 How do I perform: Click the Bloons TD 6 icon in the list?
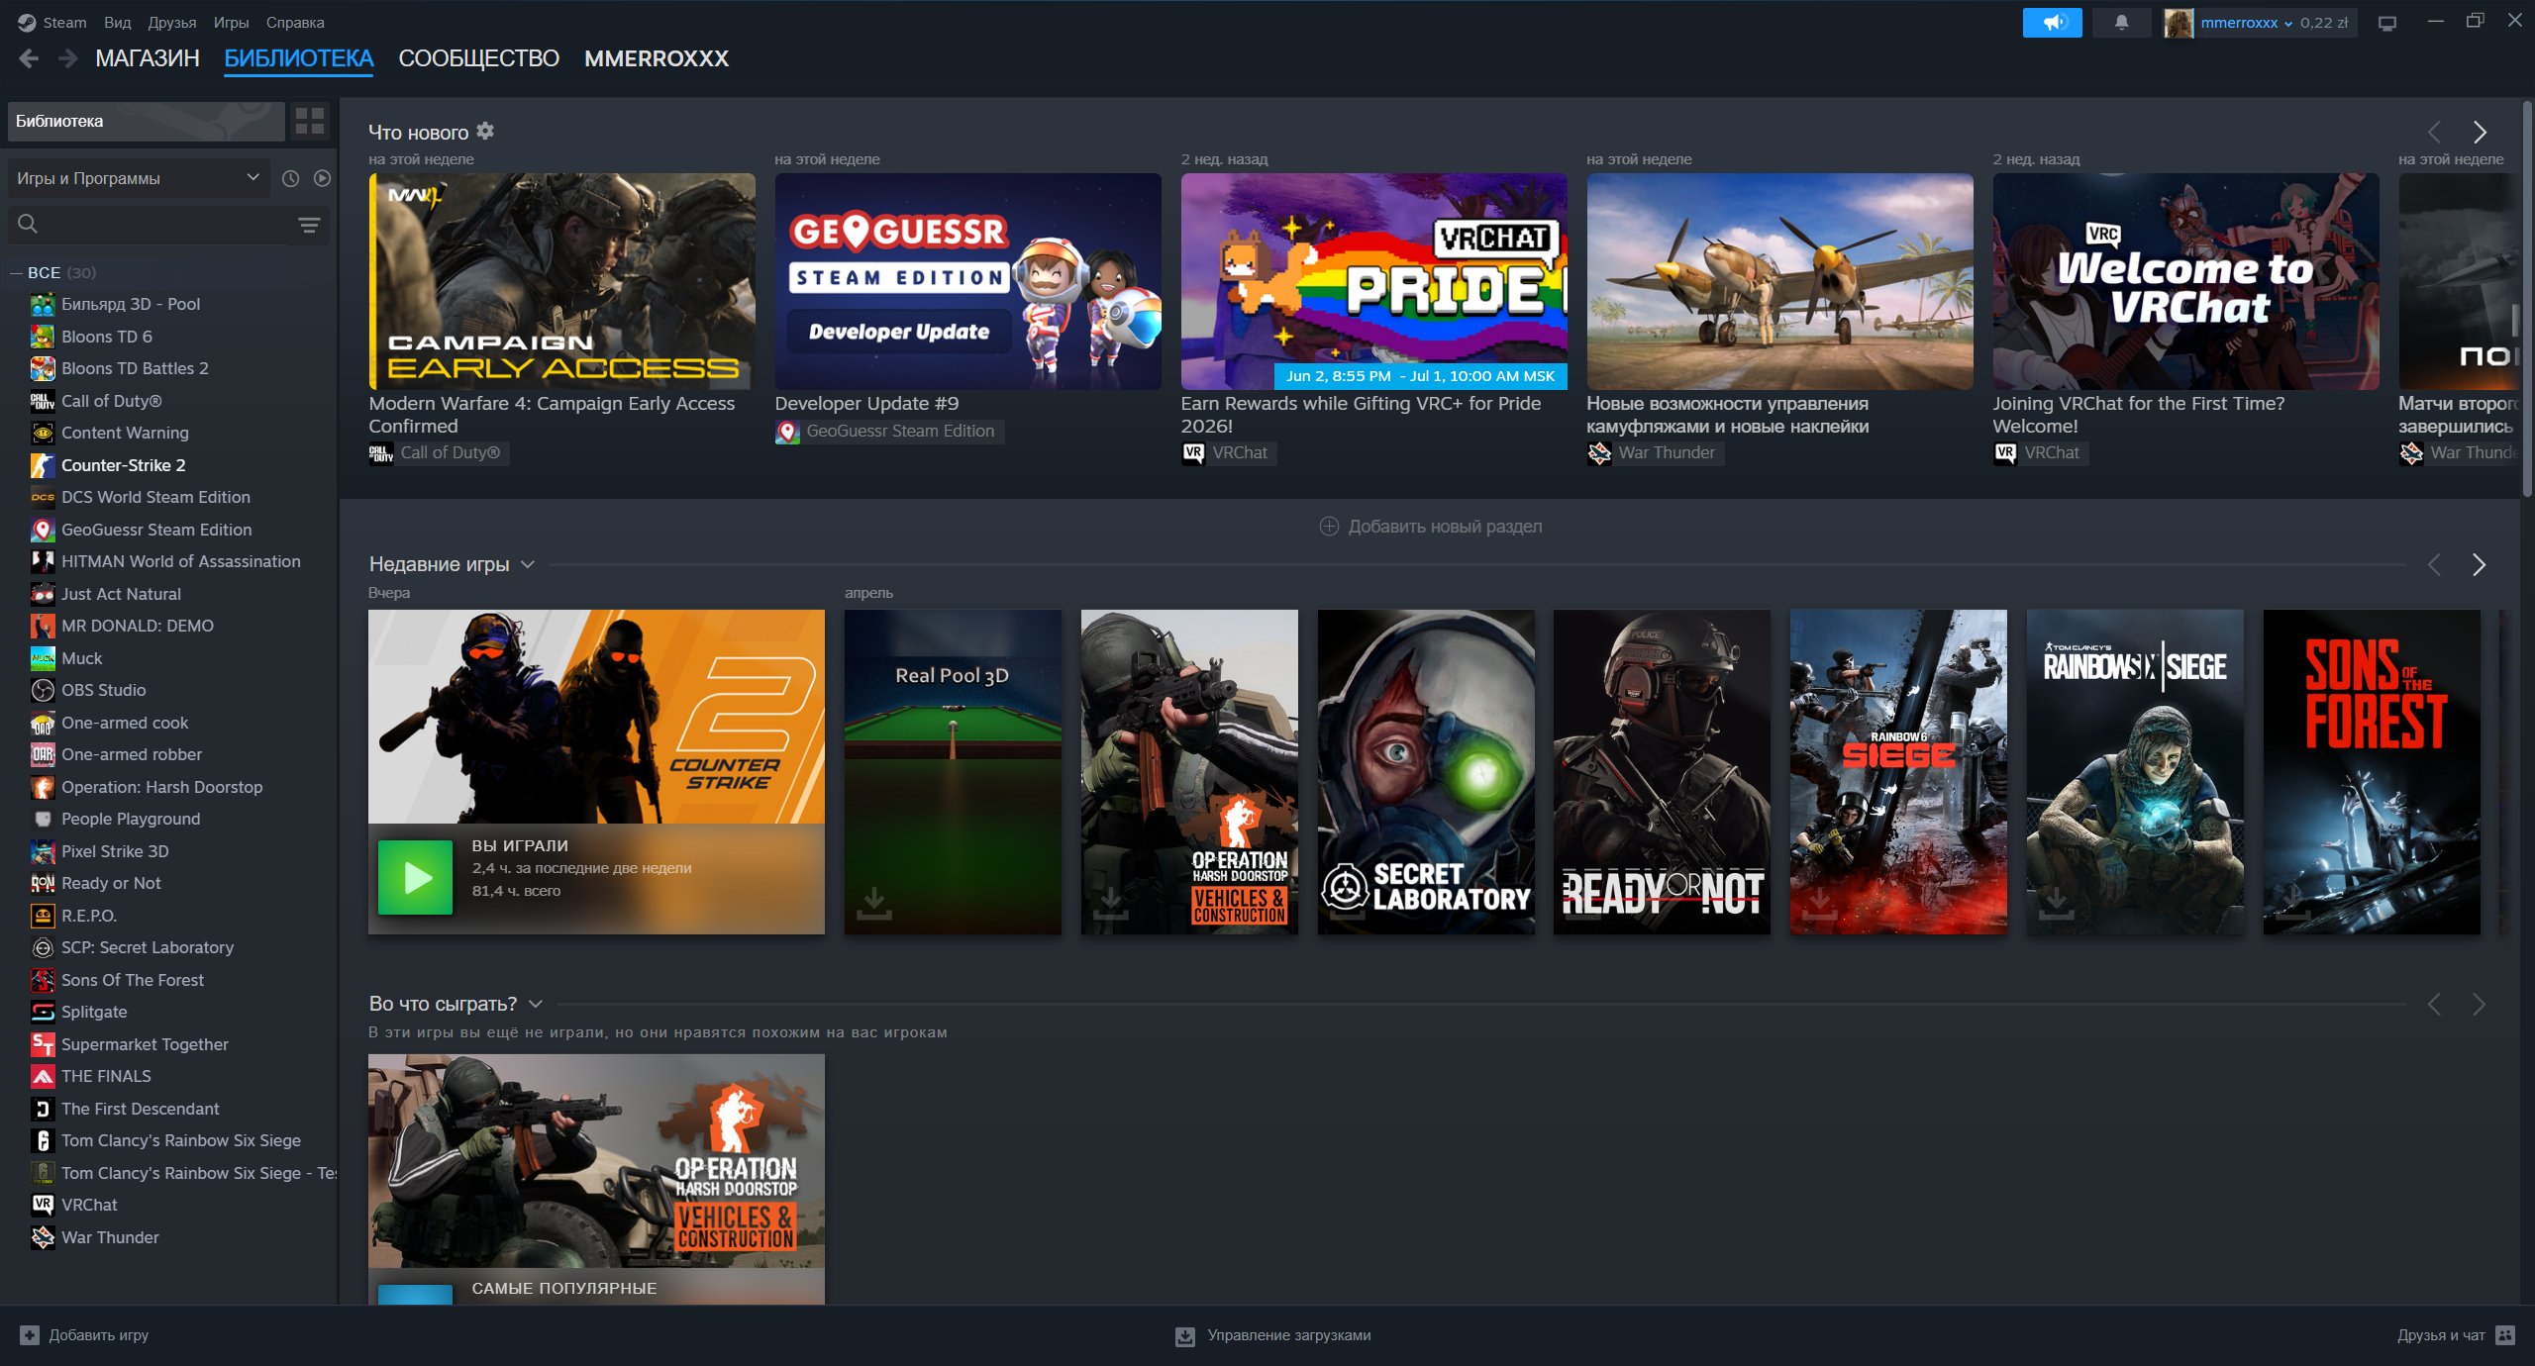tap(43, 337)
